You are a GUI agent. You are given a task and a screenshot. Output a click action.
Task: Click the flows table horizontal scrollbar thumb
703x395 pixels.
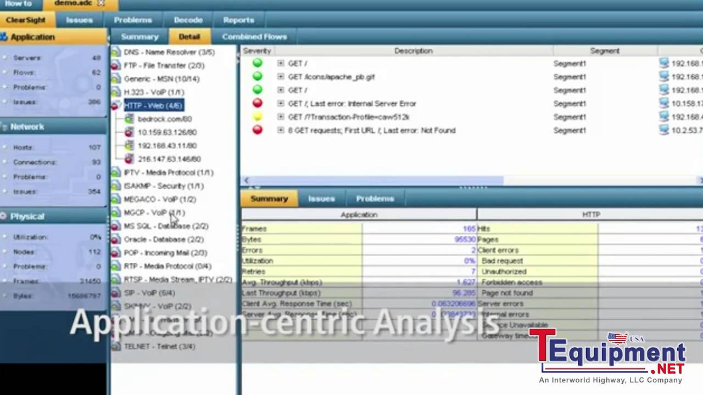pyautogui.click(x=377, y=180)
